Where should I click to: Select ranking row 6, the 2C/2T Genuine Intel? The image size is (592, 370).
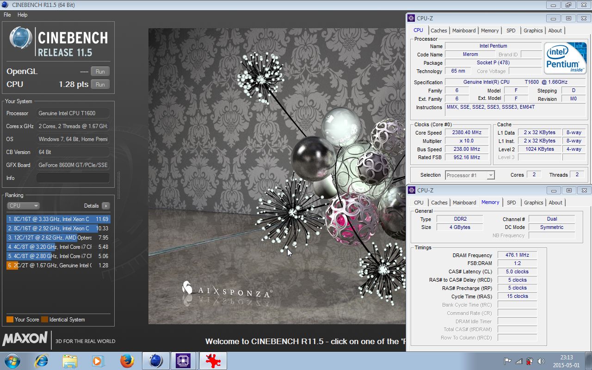pyautogui.click(x=58, y=265)
